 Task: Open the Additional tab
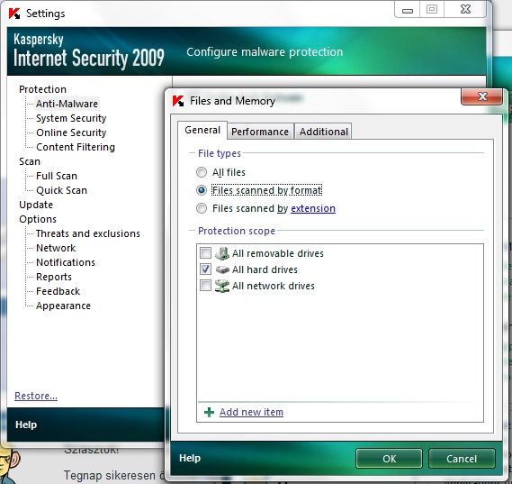point(323,132)
